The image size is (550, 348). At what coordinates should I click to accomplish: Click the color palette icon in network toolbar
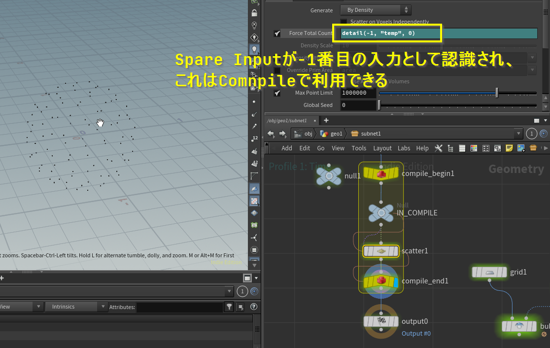[x=474, y=148]
